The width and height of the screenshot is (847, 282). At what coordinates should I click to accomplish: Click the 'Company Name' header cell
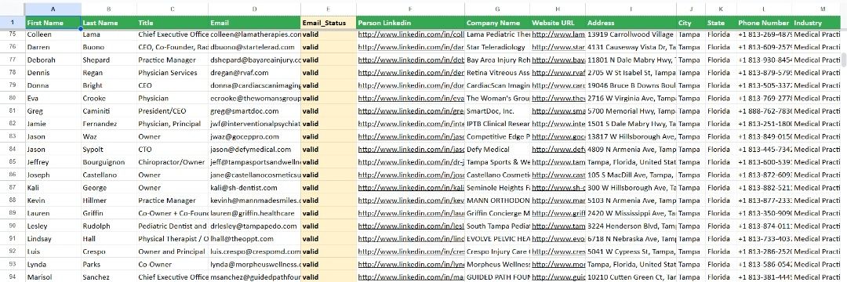click(497, 23)
